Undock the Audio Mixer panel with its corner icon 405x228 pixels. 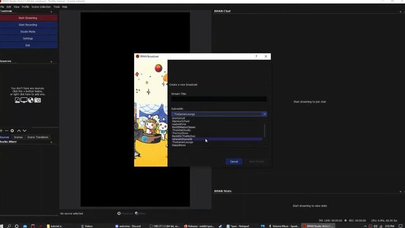[x=51, y=142]
